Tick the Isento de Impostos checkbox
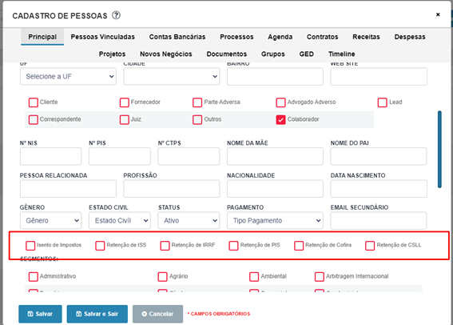 point(30,246)
